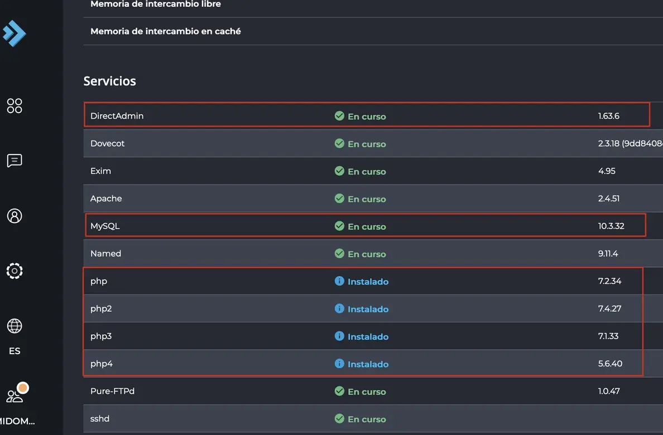Open the four-circle dashboard widgets icon

[15, 106]
